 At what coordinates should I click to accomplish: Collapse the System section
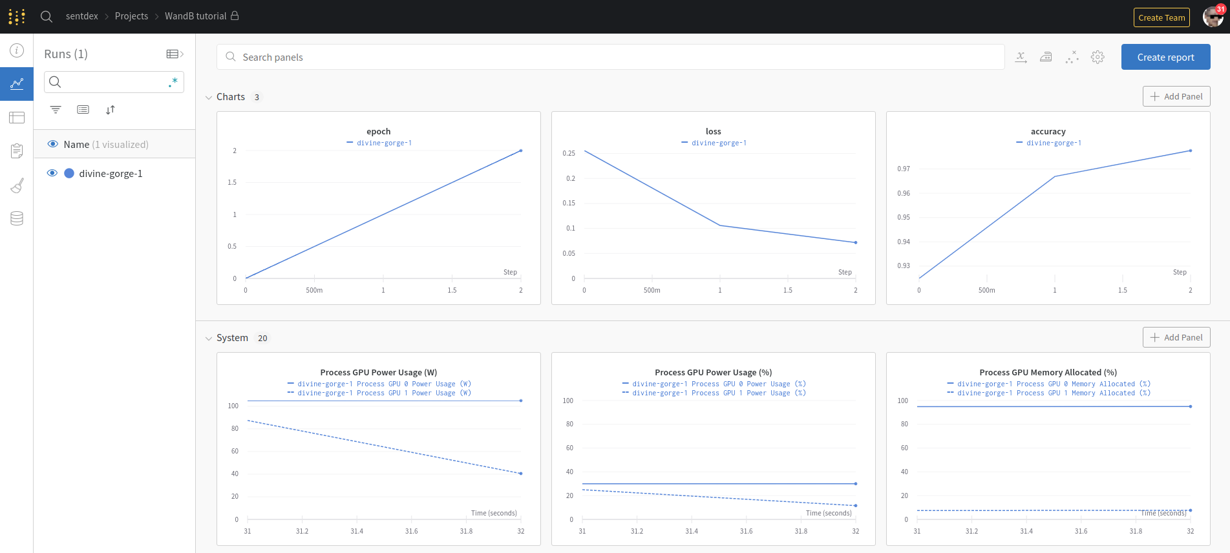coord(209,339)
